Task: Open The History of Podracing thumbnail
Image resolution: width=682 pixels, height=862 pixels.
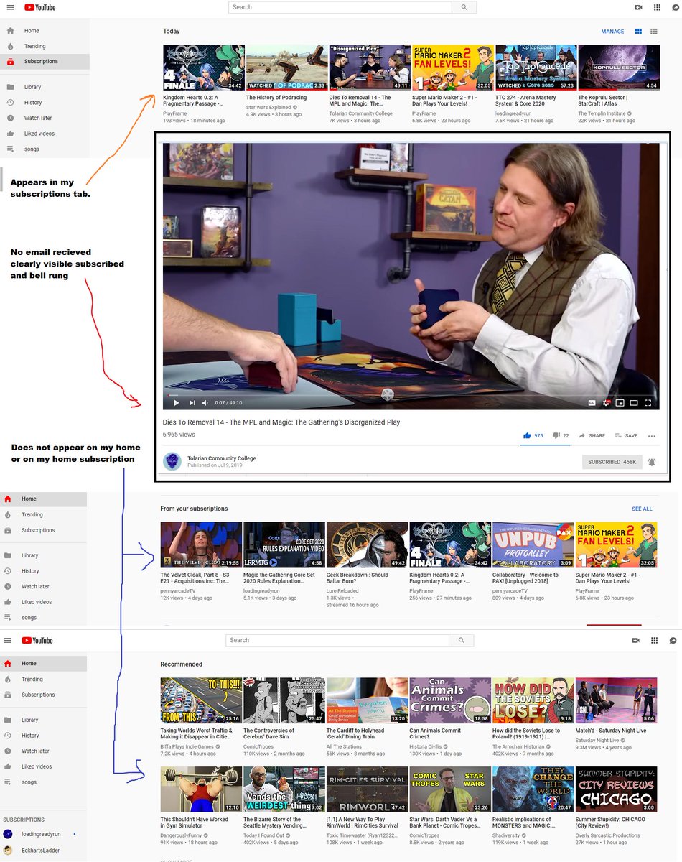Action: click(x=286, y=68)
